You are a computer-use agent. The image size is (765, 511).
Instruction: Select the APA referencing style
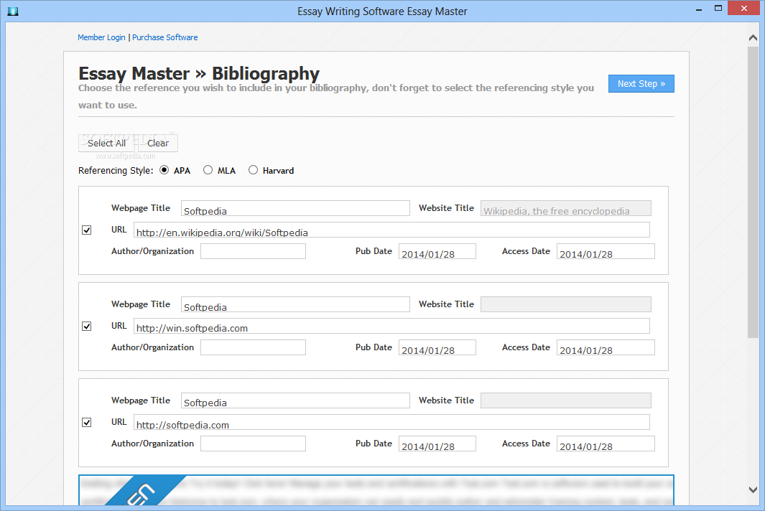(164, 170)
